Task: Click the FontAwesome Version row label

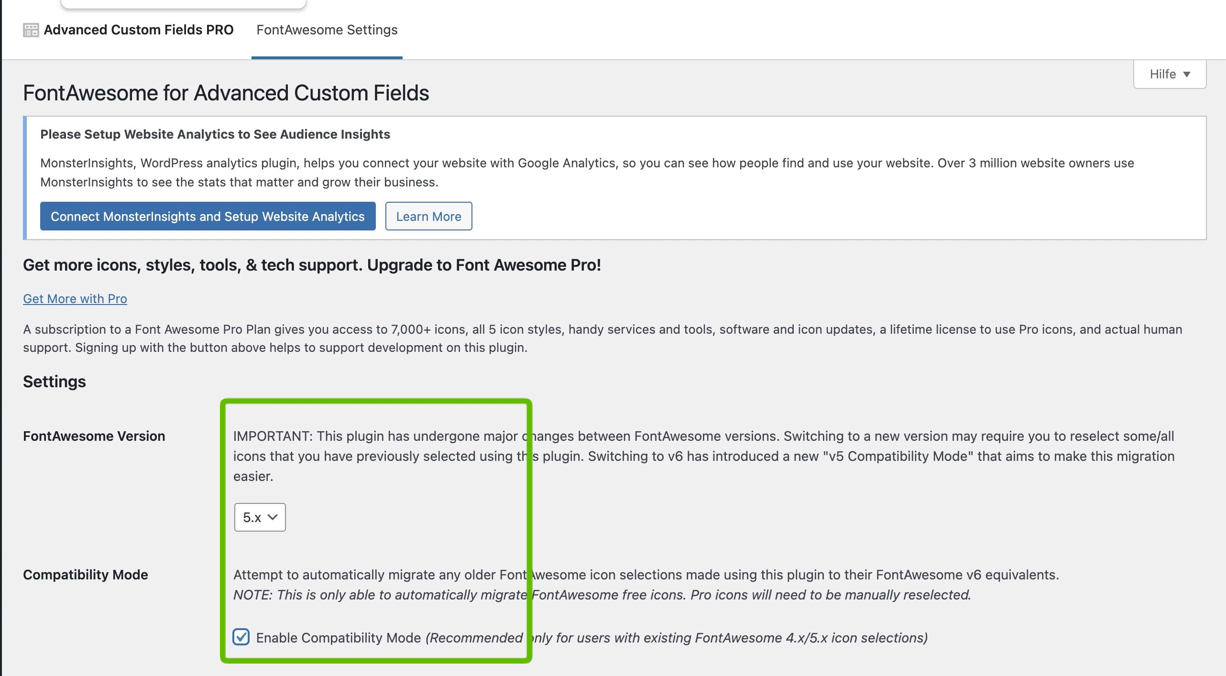Action: [x=94, y=436]
